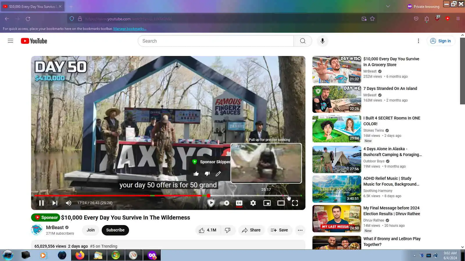Open the tracking protection shield icon

(72, 19)
